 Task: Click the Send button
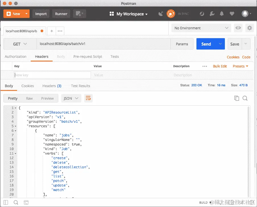[206, 44]
